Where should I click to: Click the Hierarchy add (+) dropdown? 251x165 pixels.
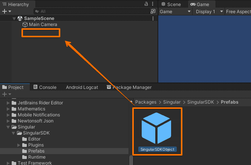[x=6, y=12]
